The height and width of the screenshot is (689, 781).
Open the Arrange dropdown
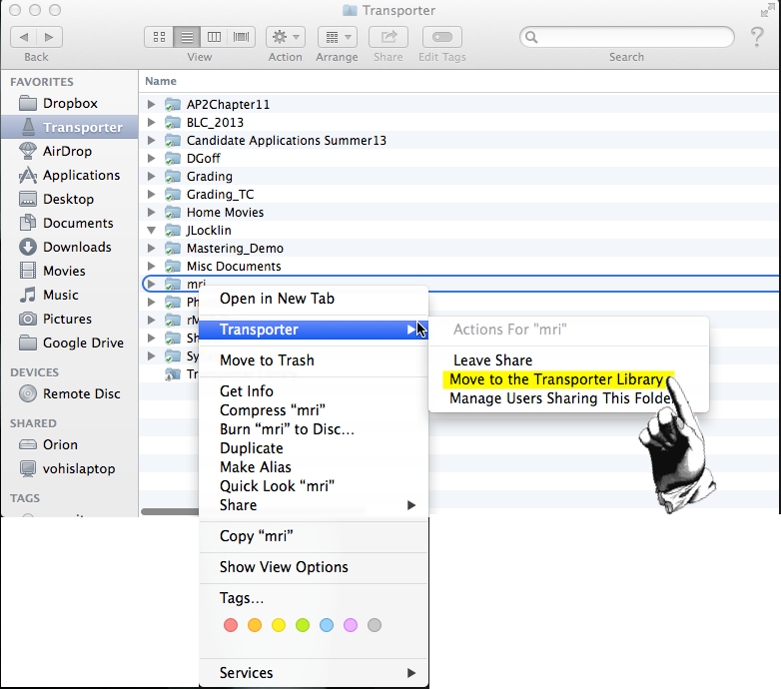tap(338, 37)
